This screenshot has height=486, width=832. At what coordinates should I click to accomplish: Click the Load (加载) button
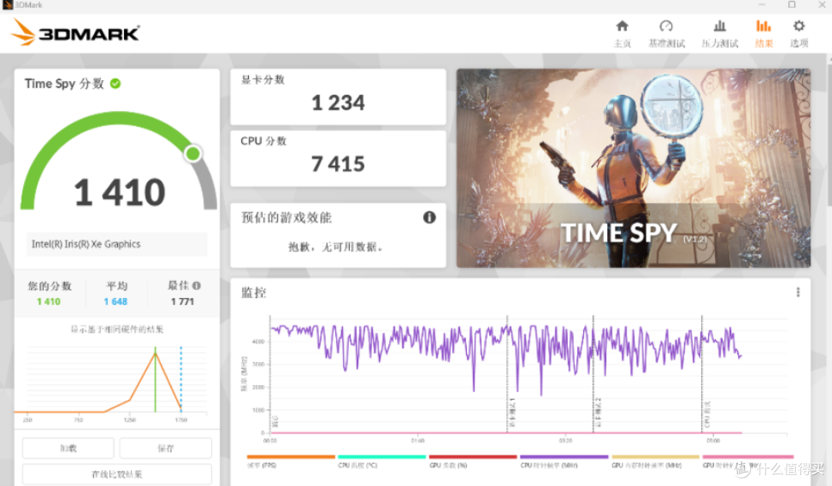pyautogui.click(x=68, y=448)
